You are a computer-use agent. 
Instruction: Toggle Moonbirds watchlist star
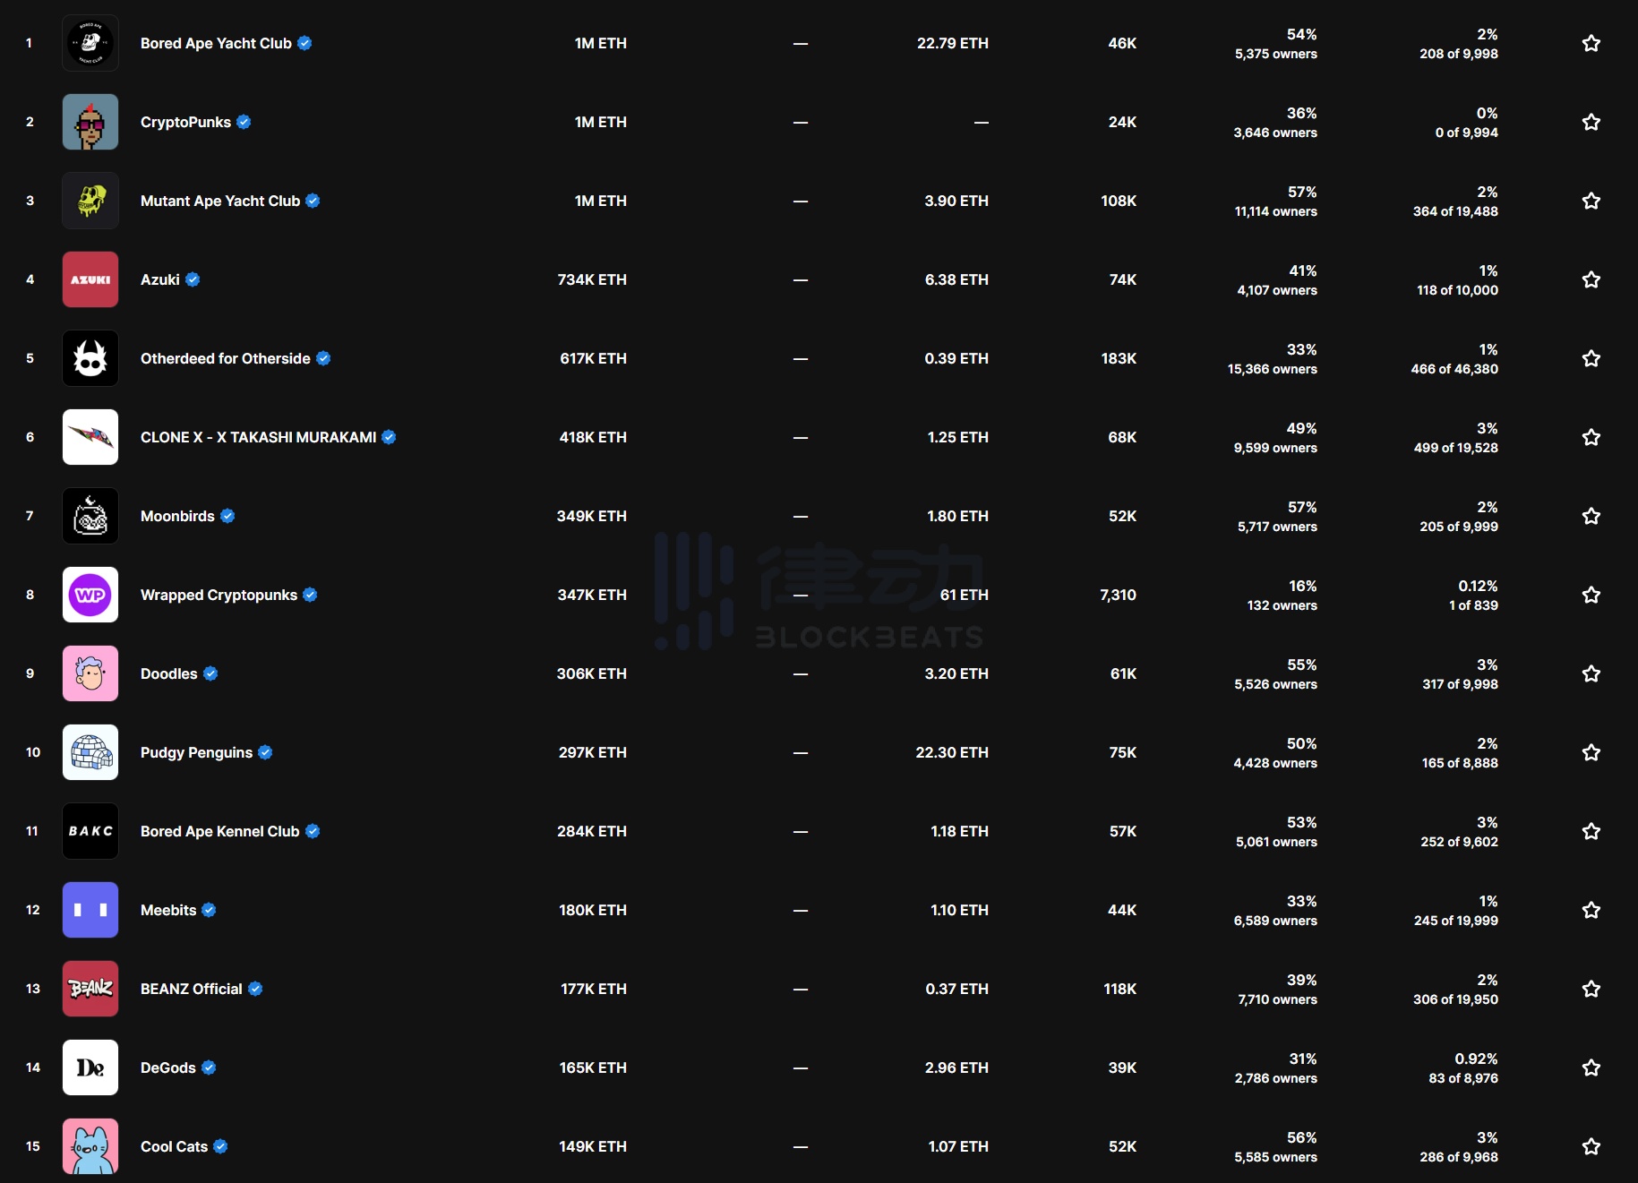point(1591,516)
